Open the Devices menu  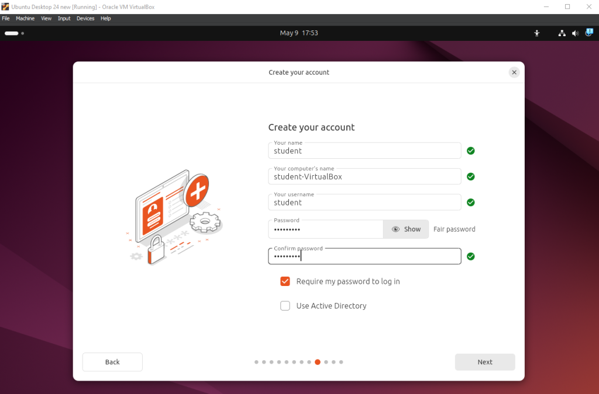[85, 18]
